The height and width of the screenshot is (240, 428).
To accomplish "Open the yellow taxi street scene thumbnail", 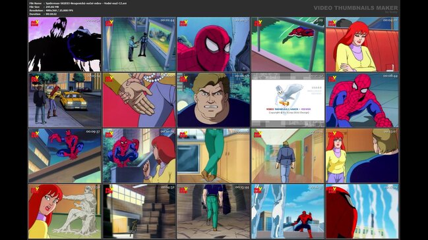I will point(65,100).
